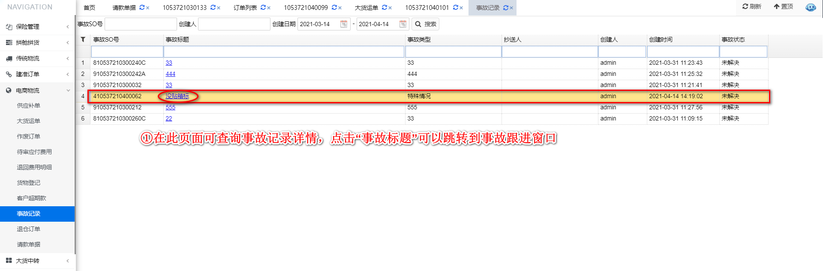Close the 1053721030133 tab
This screenshot has height=271, width=823.
coord(219,8)
